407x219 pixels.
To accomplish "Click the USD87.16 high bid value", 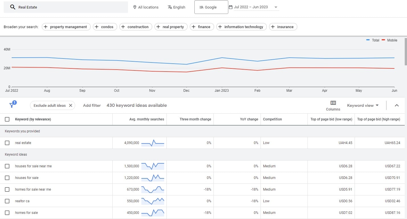I will 392,213.
